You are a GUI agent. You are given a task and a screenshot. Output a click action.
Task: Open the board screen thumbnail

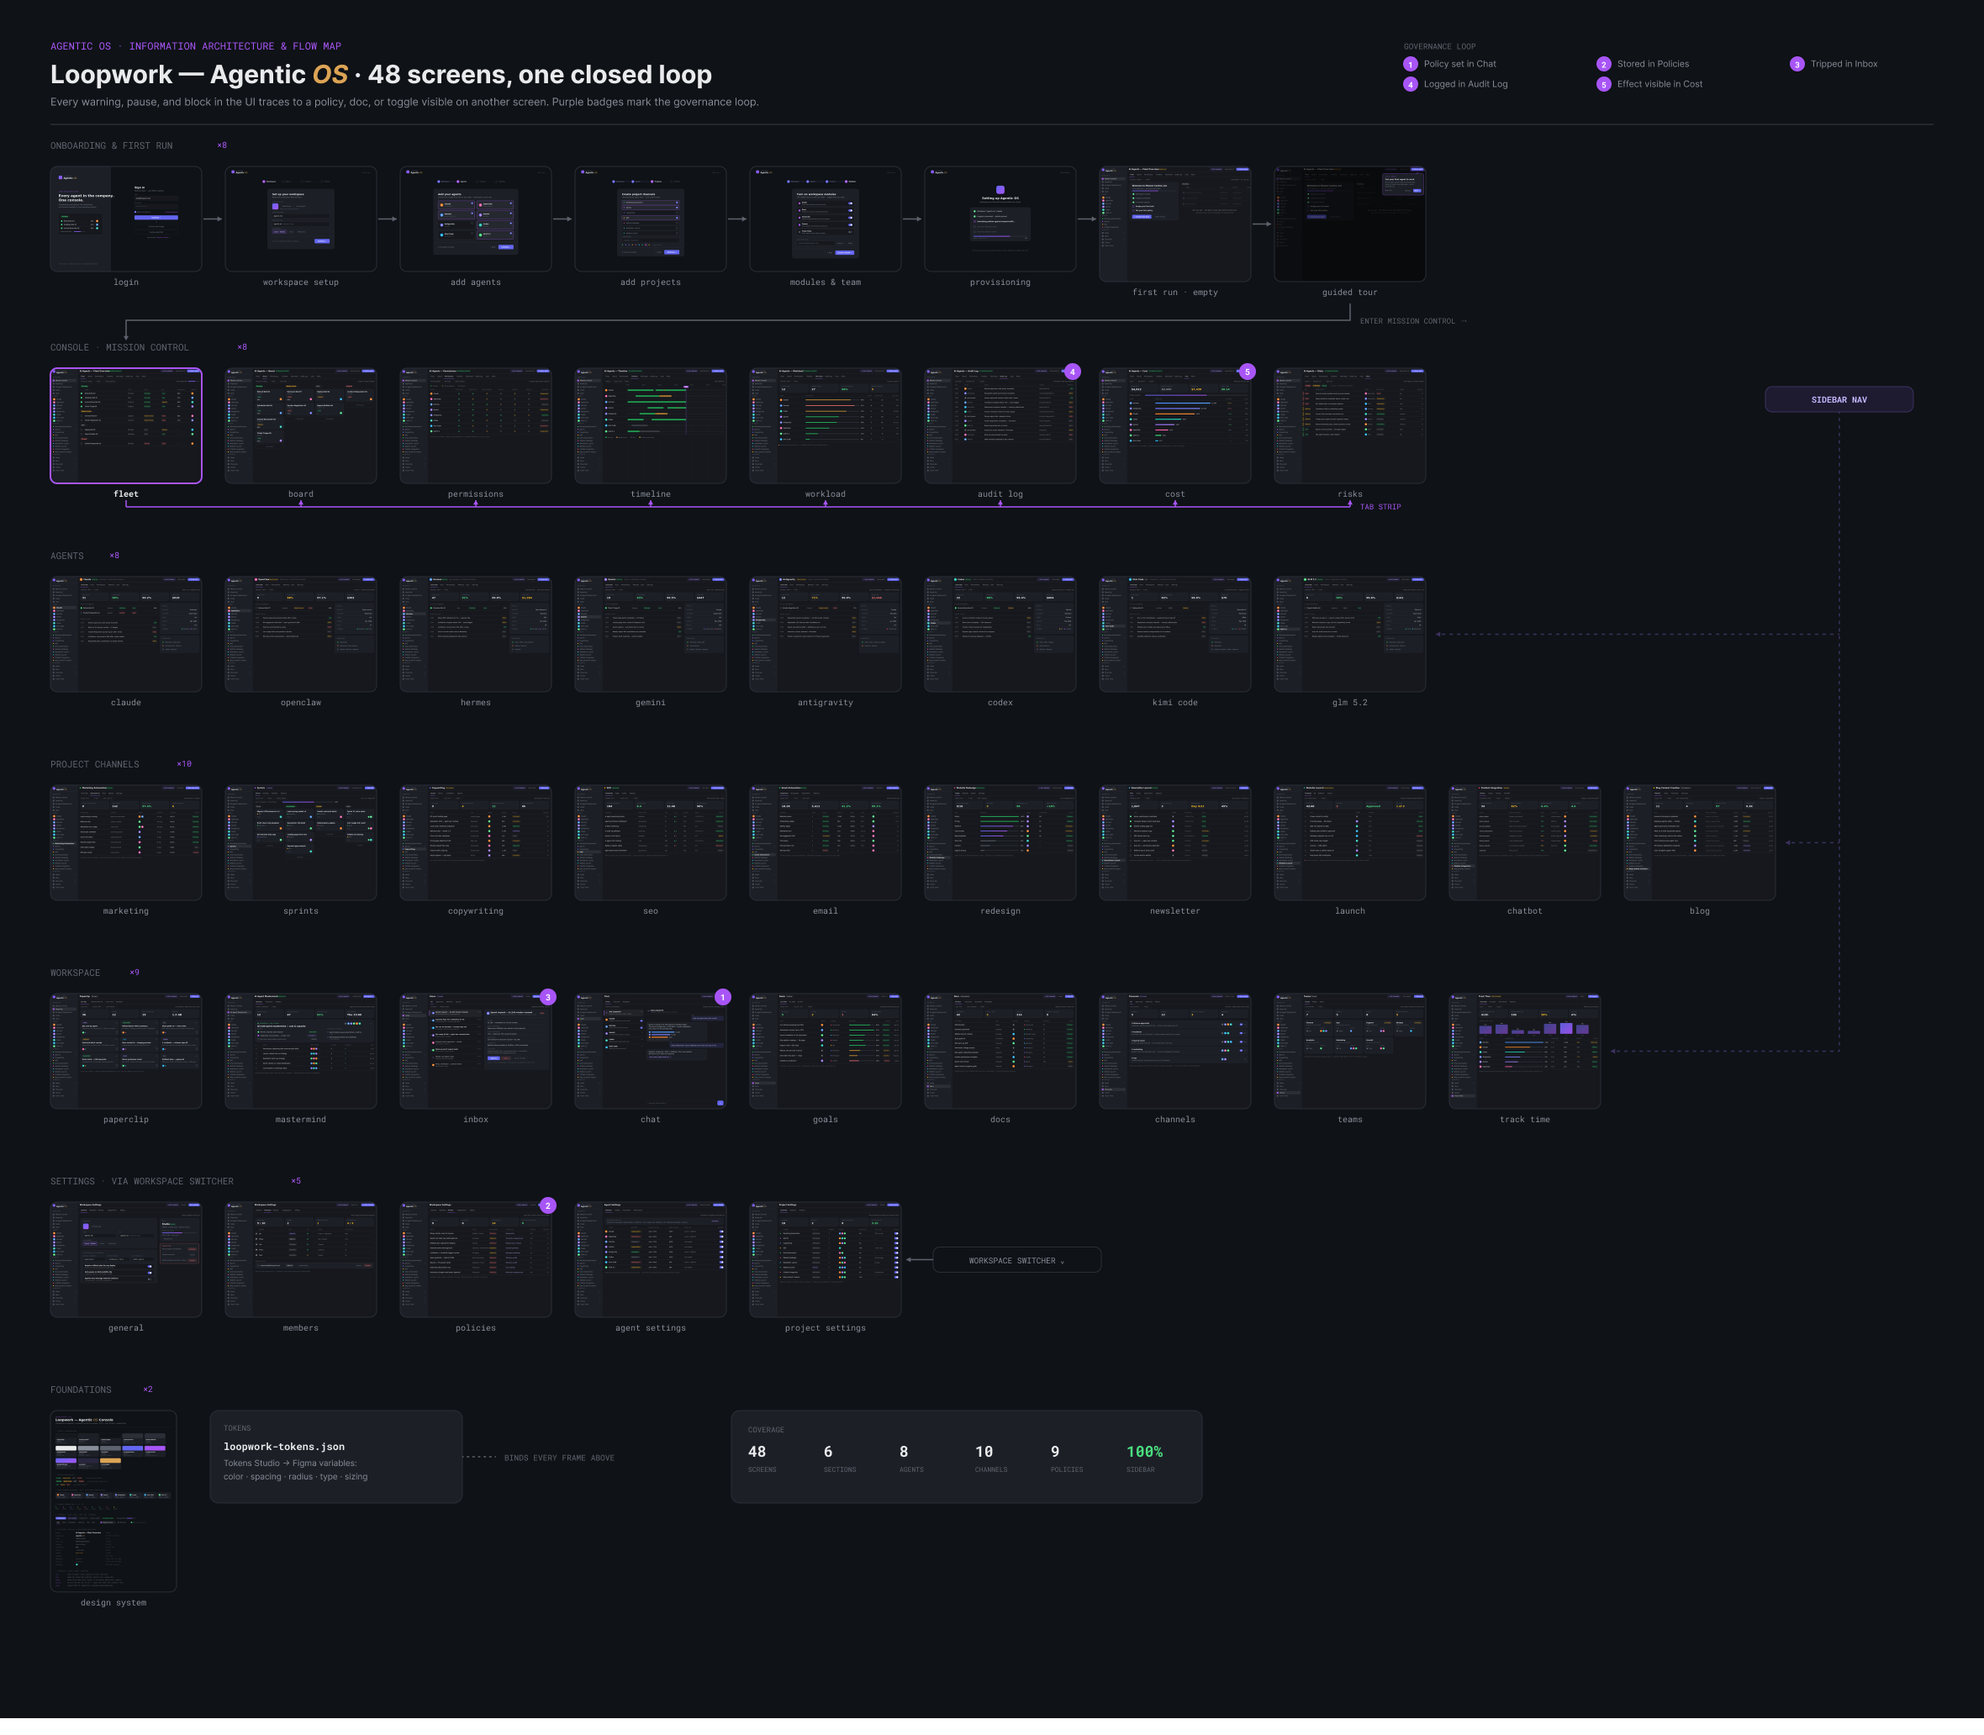click(301, 425)
